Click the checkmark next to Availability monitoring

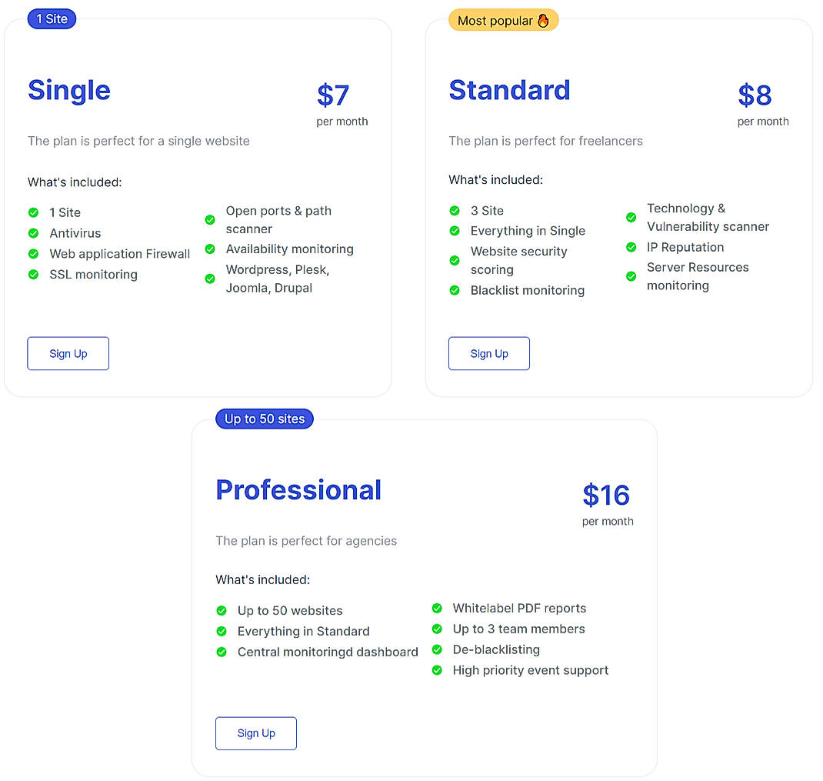pos(209,249)
